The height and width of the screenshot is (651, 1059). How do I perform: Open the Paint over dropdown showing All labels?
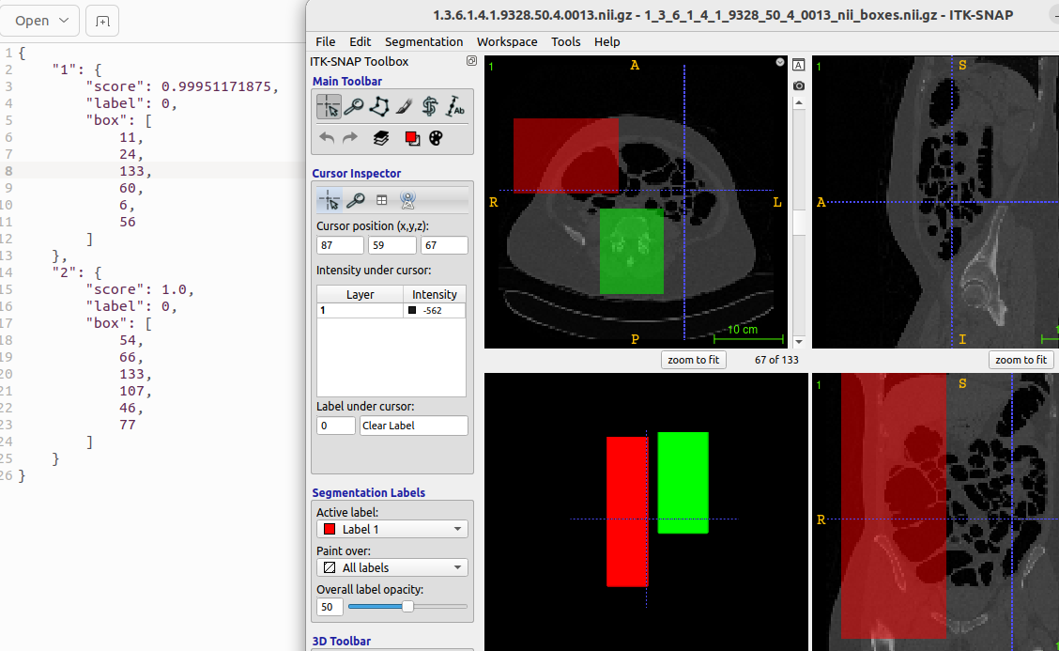tap(391, 567)
